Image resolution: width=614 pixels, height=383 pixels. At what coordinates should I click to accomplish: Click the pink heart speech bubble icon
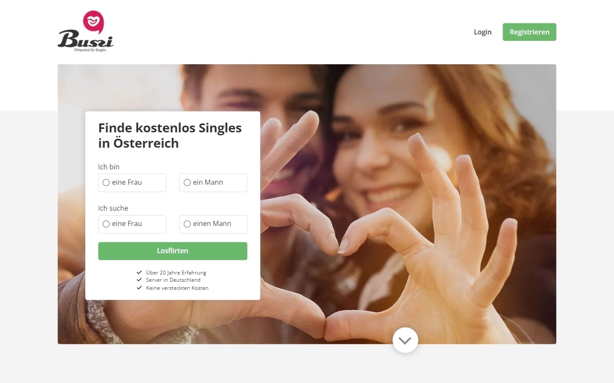[x=93, y=22]
